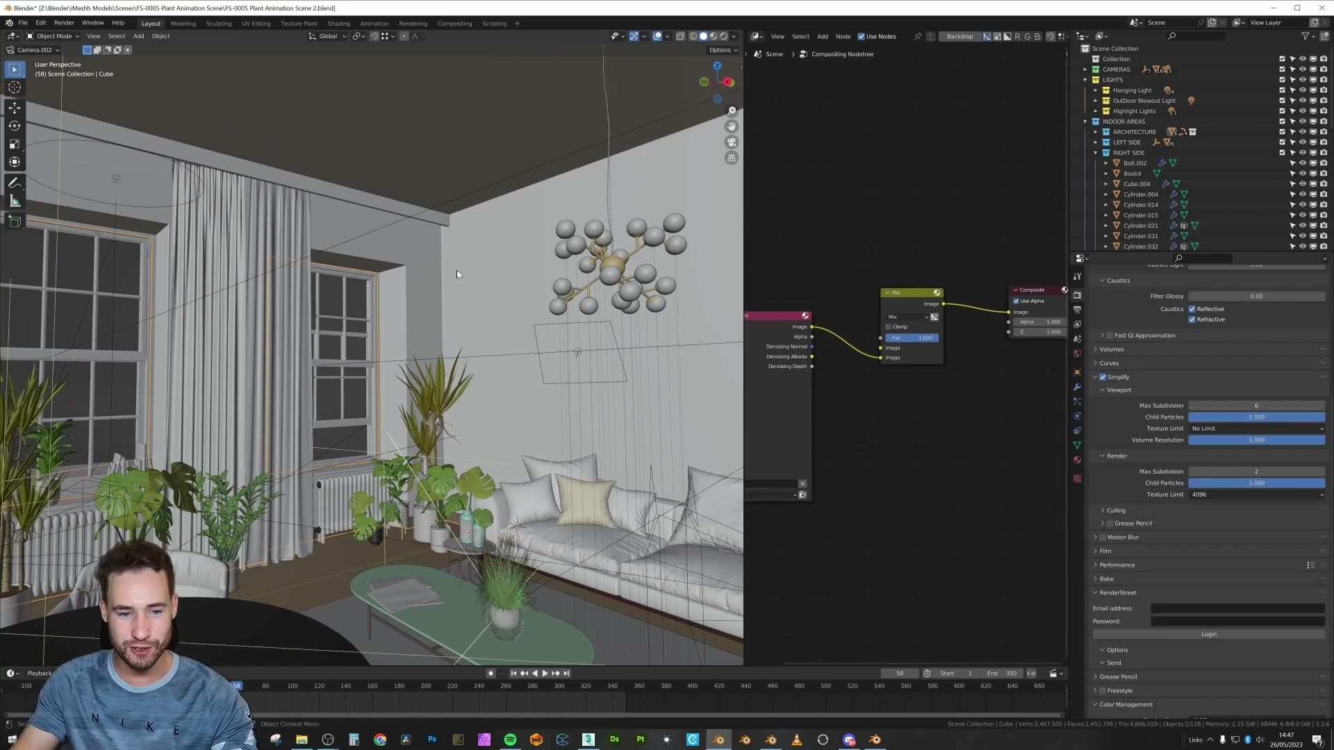Image resolution: width=1334 pixels, height=750 pixels.
Task: Click the Windows Start button
Action: click(12, 740)
